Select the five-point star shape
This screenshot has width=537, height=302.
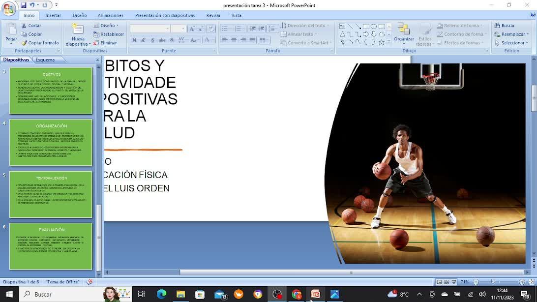(382, 42)
